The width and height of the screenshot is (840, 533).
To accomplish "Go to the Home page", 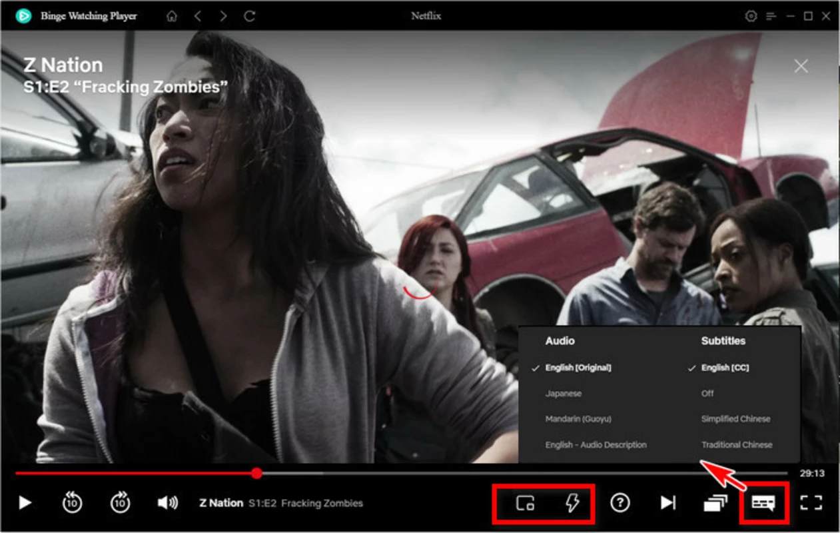I will (172, 16).
